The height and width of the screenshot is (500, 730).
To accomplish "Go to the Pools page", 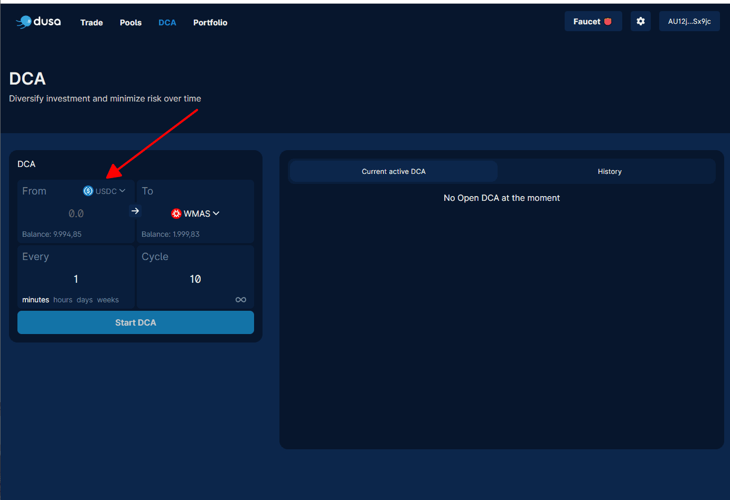I will click(x=130, y=22).
